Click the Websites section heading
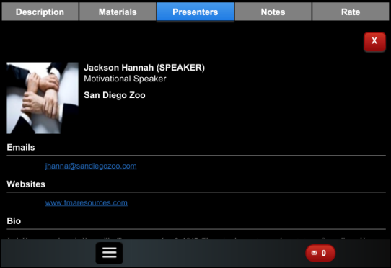Viewport: 391px width, 268px height. point(26,184)
